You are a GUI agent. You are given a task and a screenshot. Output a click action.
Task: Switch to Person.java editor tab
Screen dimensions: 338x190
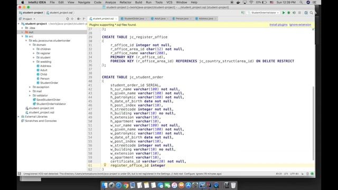[x=182, y=19]
